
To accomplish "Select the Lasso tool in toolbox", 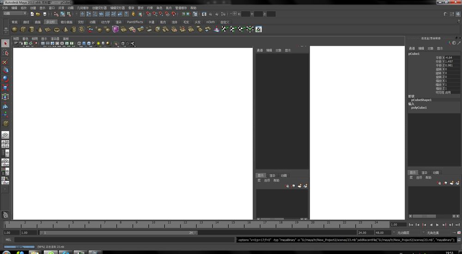I will [x=6, y=53].
